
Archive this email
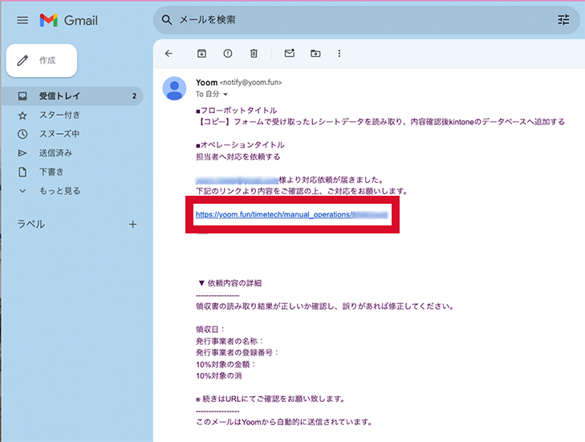click(201, 54)
